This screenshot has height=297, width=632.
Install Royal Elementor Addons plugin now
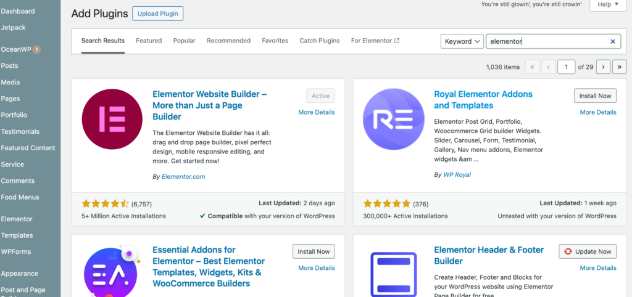tap(595, 96)
